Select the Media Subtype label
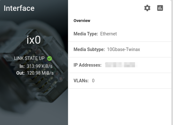The width and height of the screenshot is (173, 125). (89, 49)
